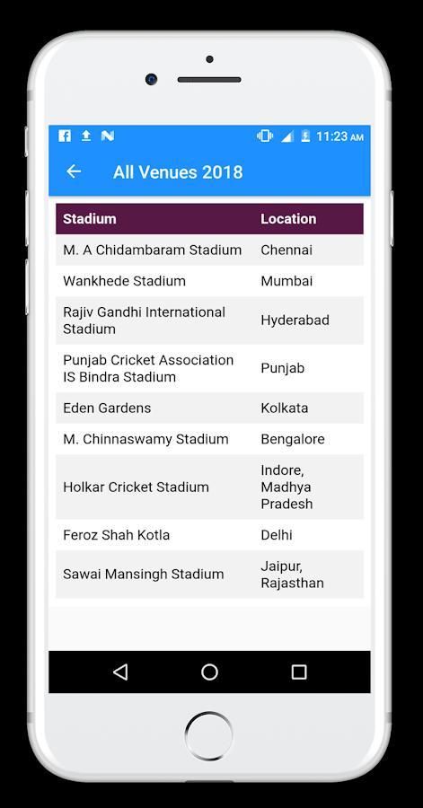The image size is (423, 808).
Task: Tap the Android back triangle button
Action: pyautogui.click(x=120, y=672)
